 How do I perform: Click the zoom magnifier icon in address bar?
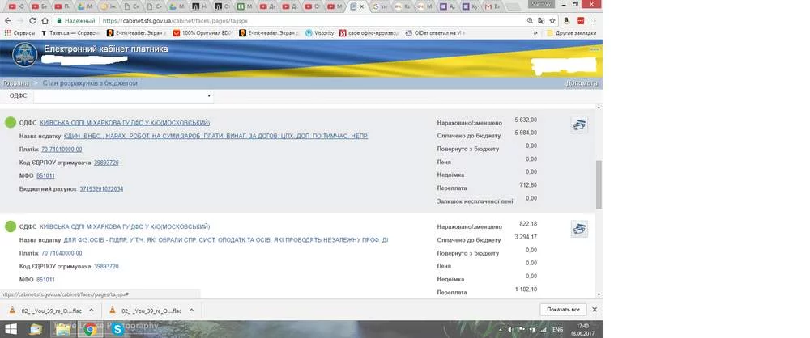pos(530,21)
